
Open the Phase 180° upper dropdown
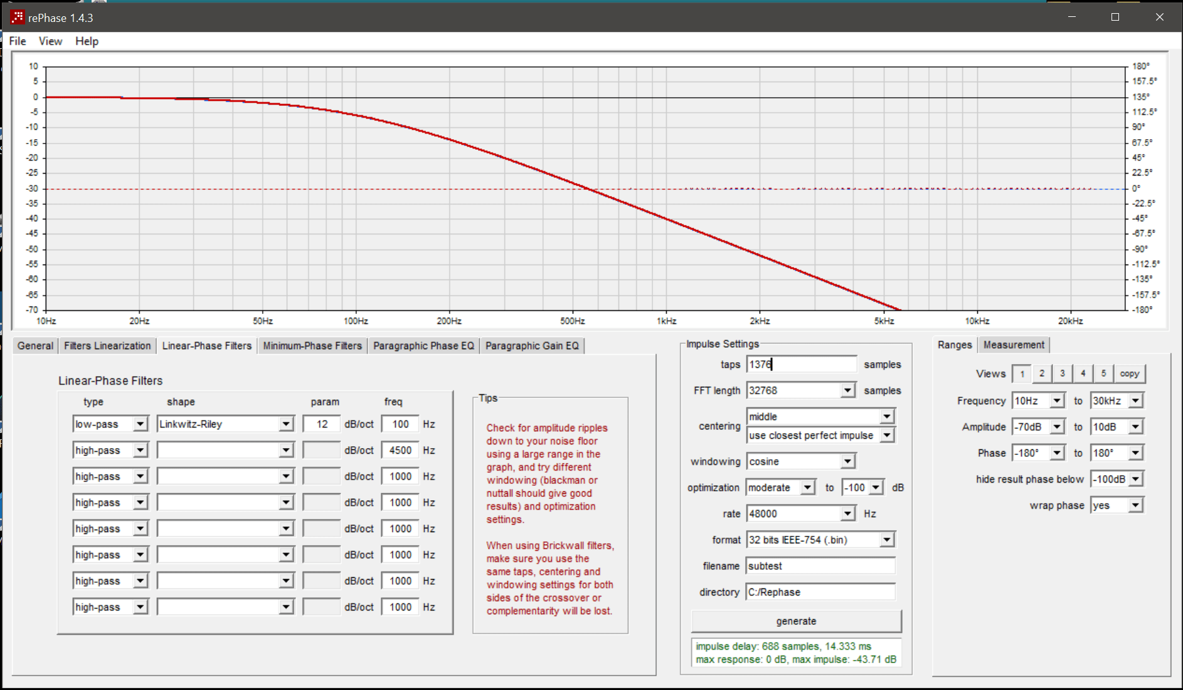1136,453
